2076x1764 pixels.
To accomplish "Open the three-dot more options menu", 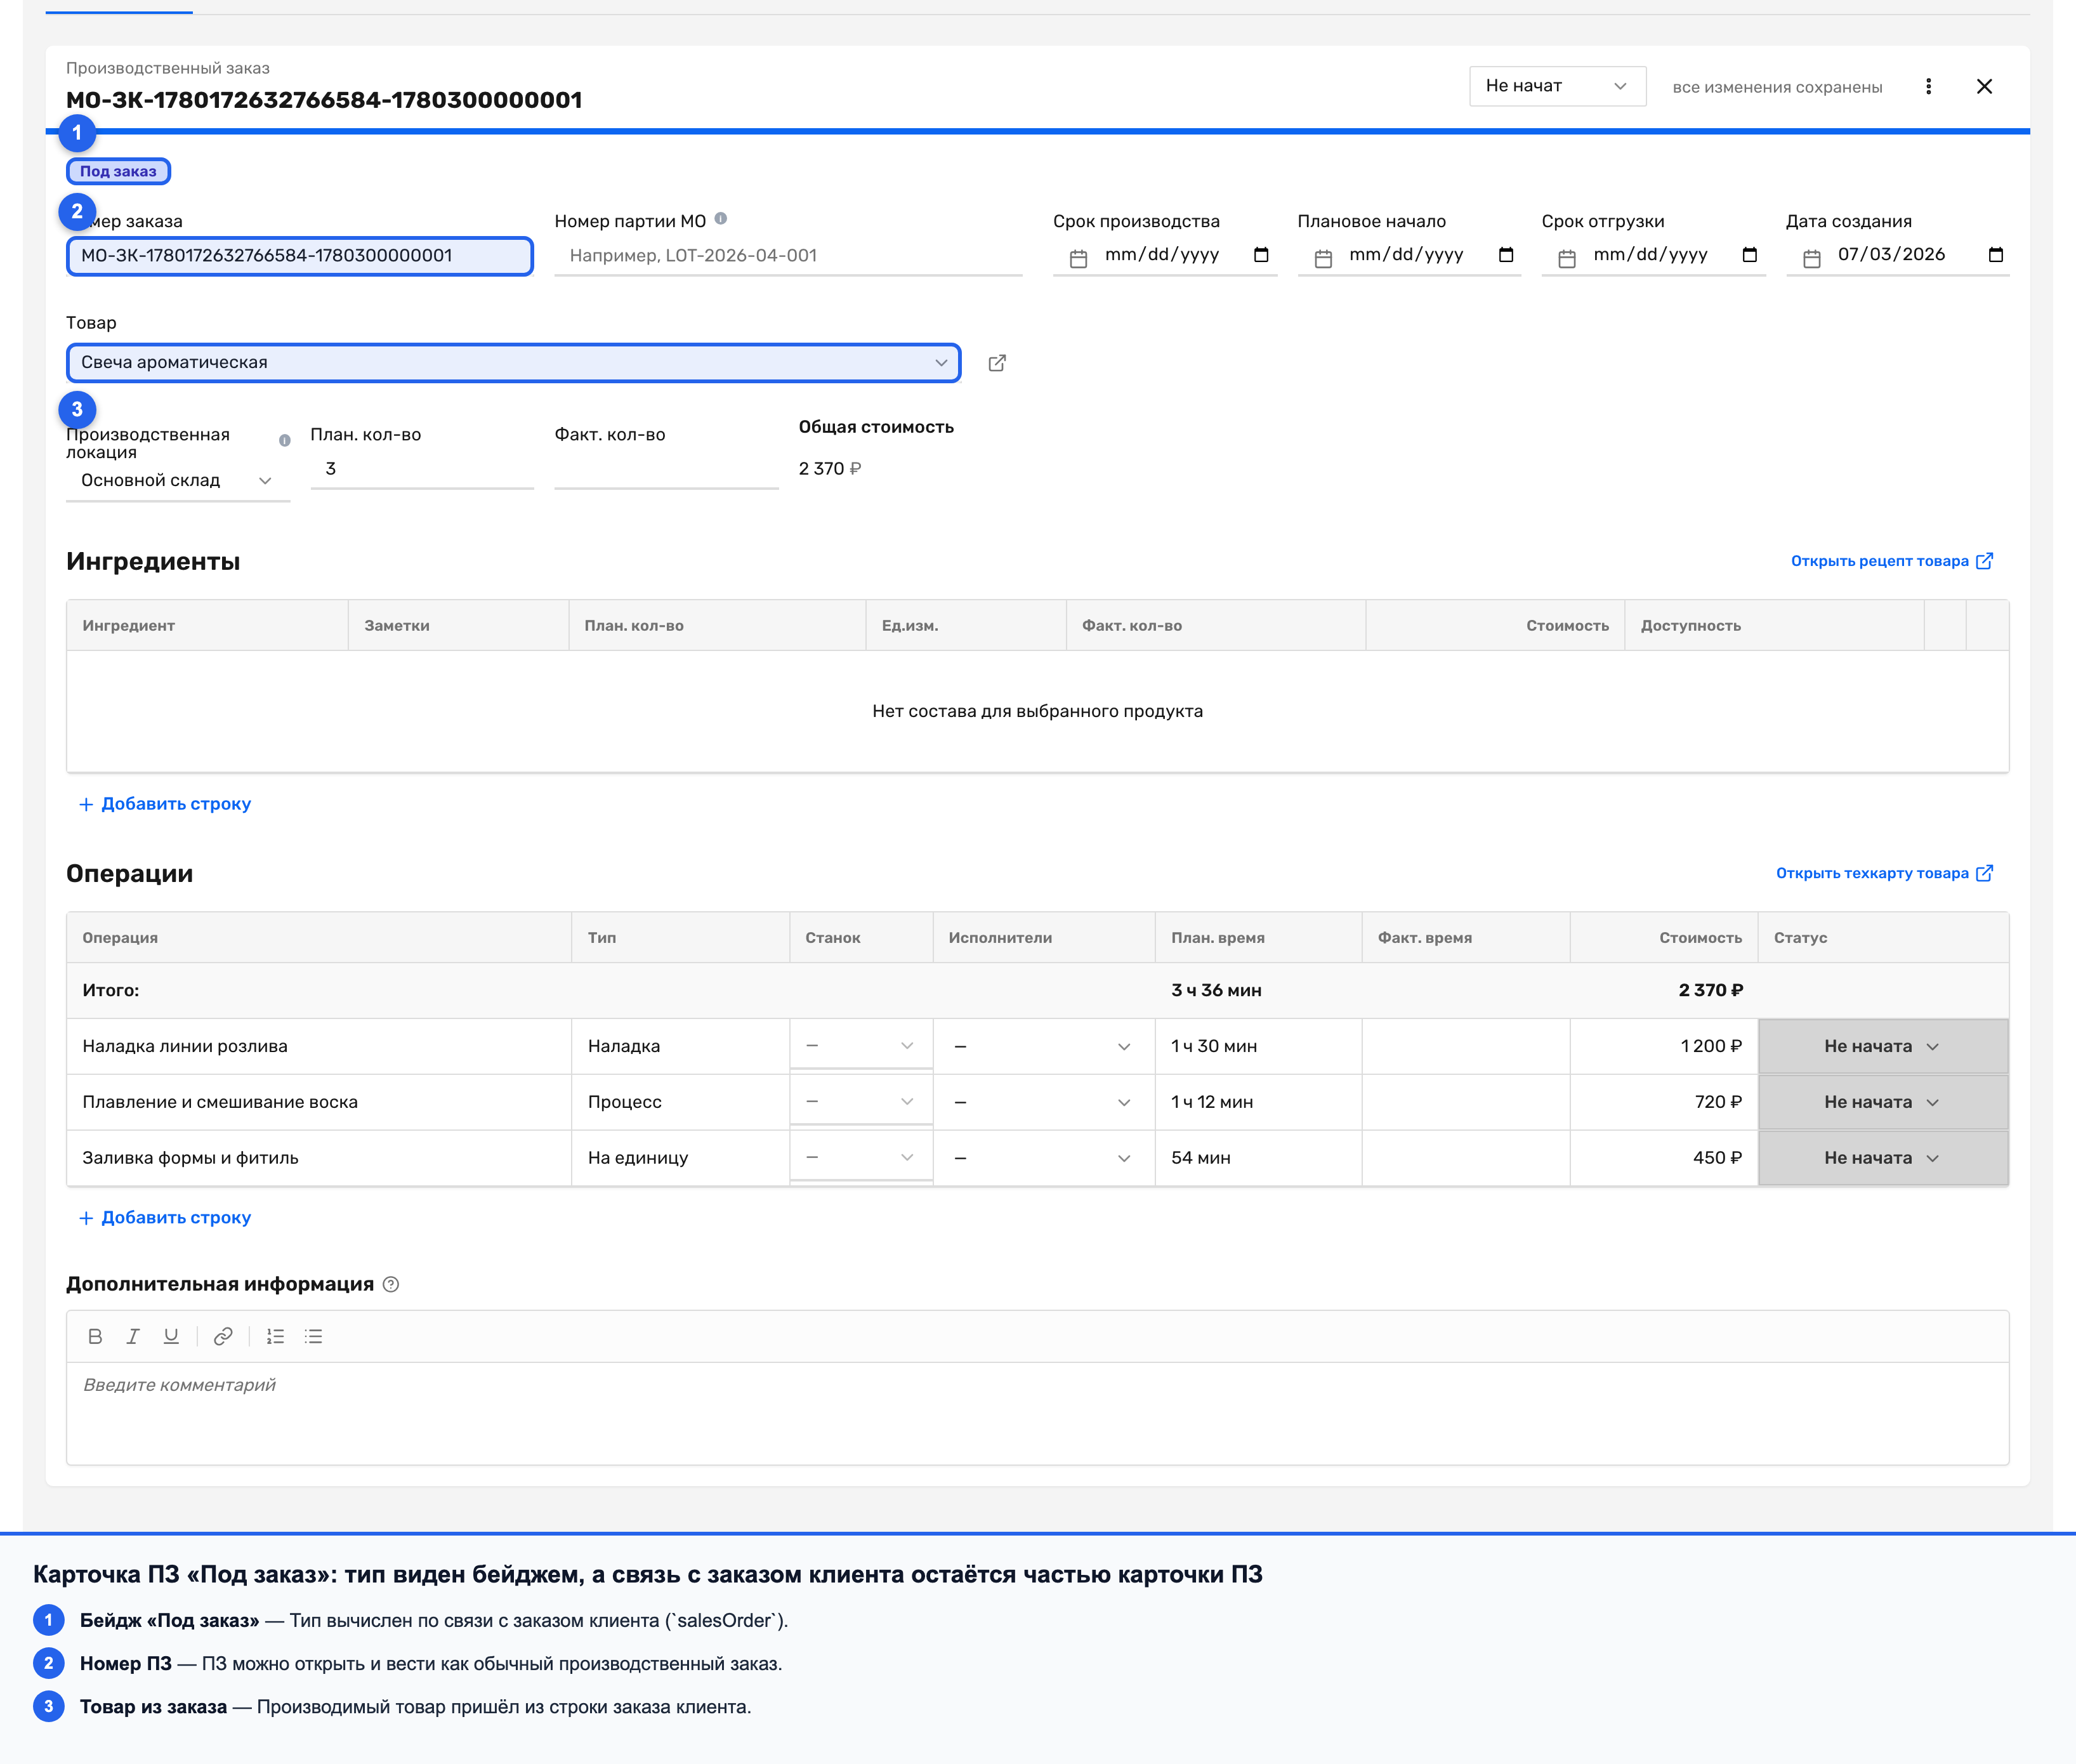I will click(1928, 86).
